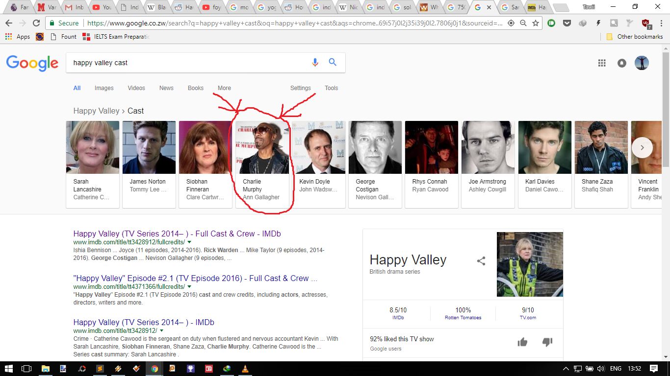Open Google notifications bell
Screen dimensions: 670x376
pos(621,63)
